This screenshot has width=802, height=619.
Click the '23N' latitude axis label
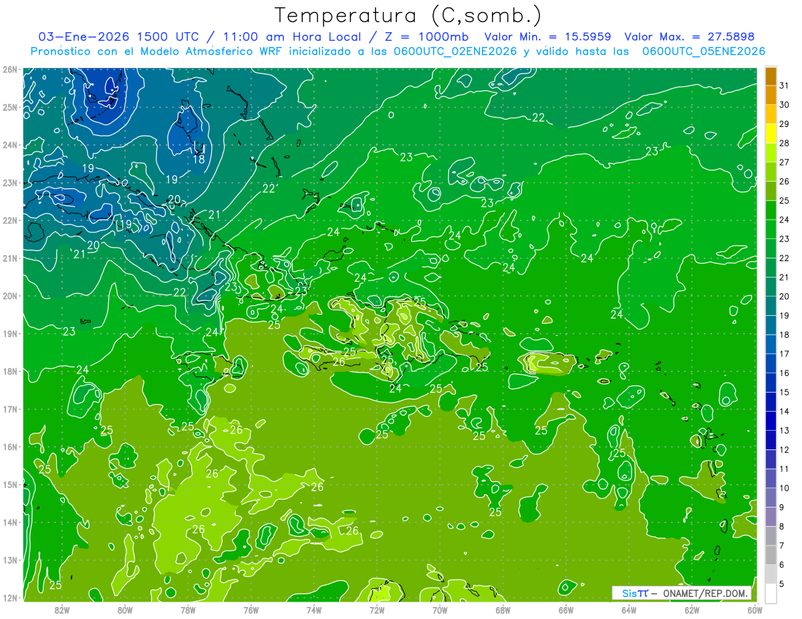click(10, 183)
